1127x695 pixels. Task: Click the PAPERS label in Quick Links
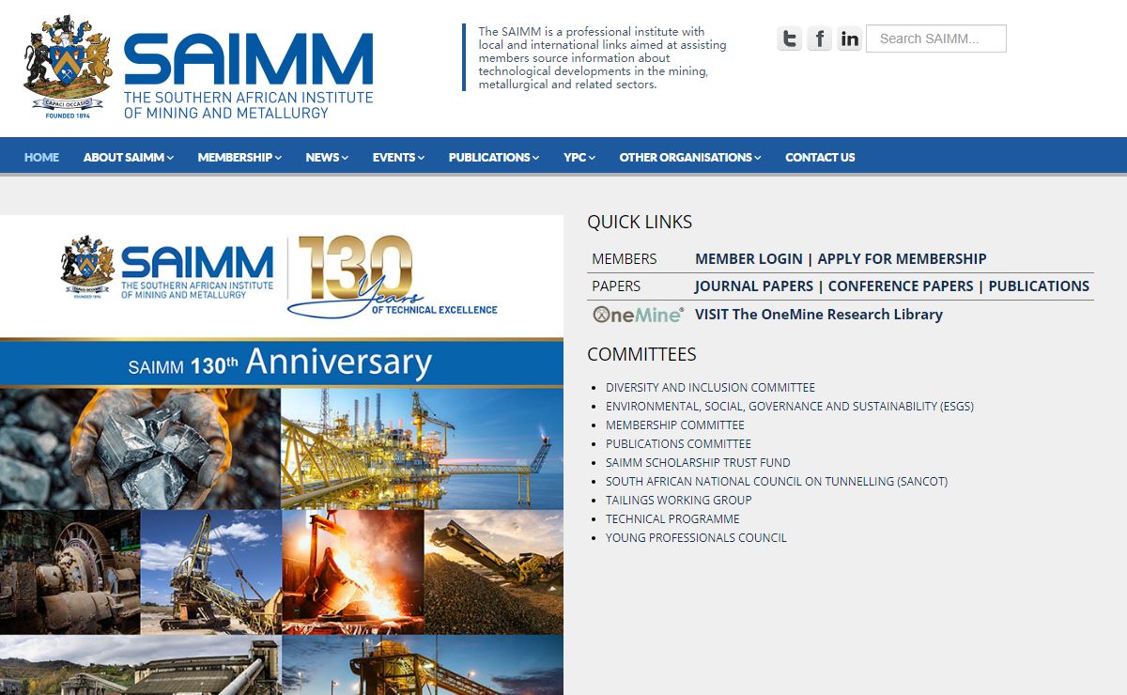click(x=616, y=286)
